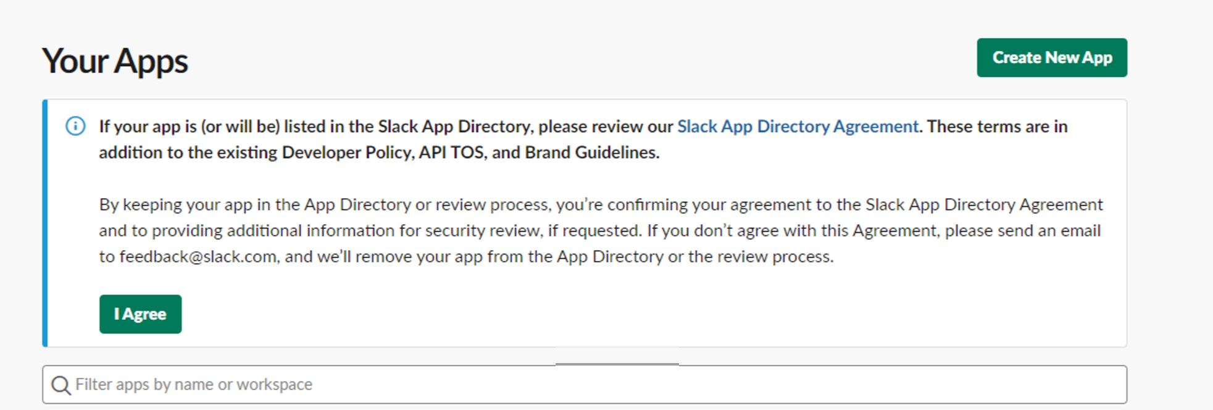The width and height of the screenshot is (1213, 410).
Task: Select the Your Apps heading
Action: 115,61
